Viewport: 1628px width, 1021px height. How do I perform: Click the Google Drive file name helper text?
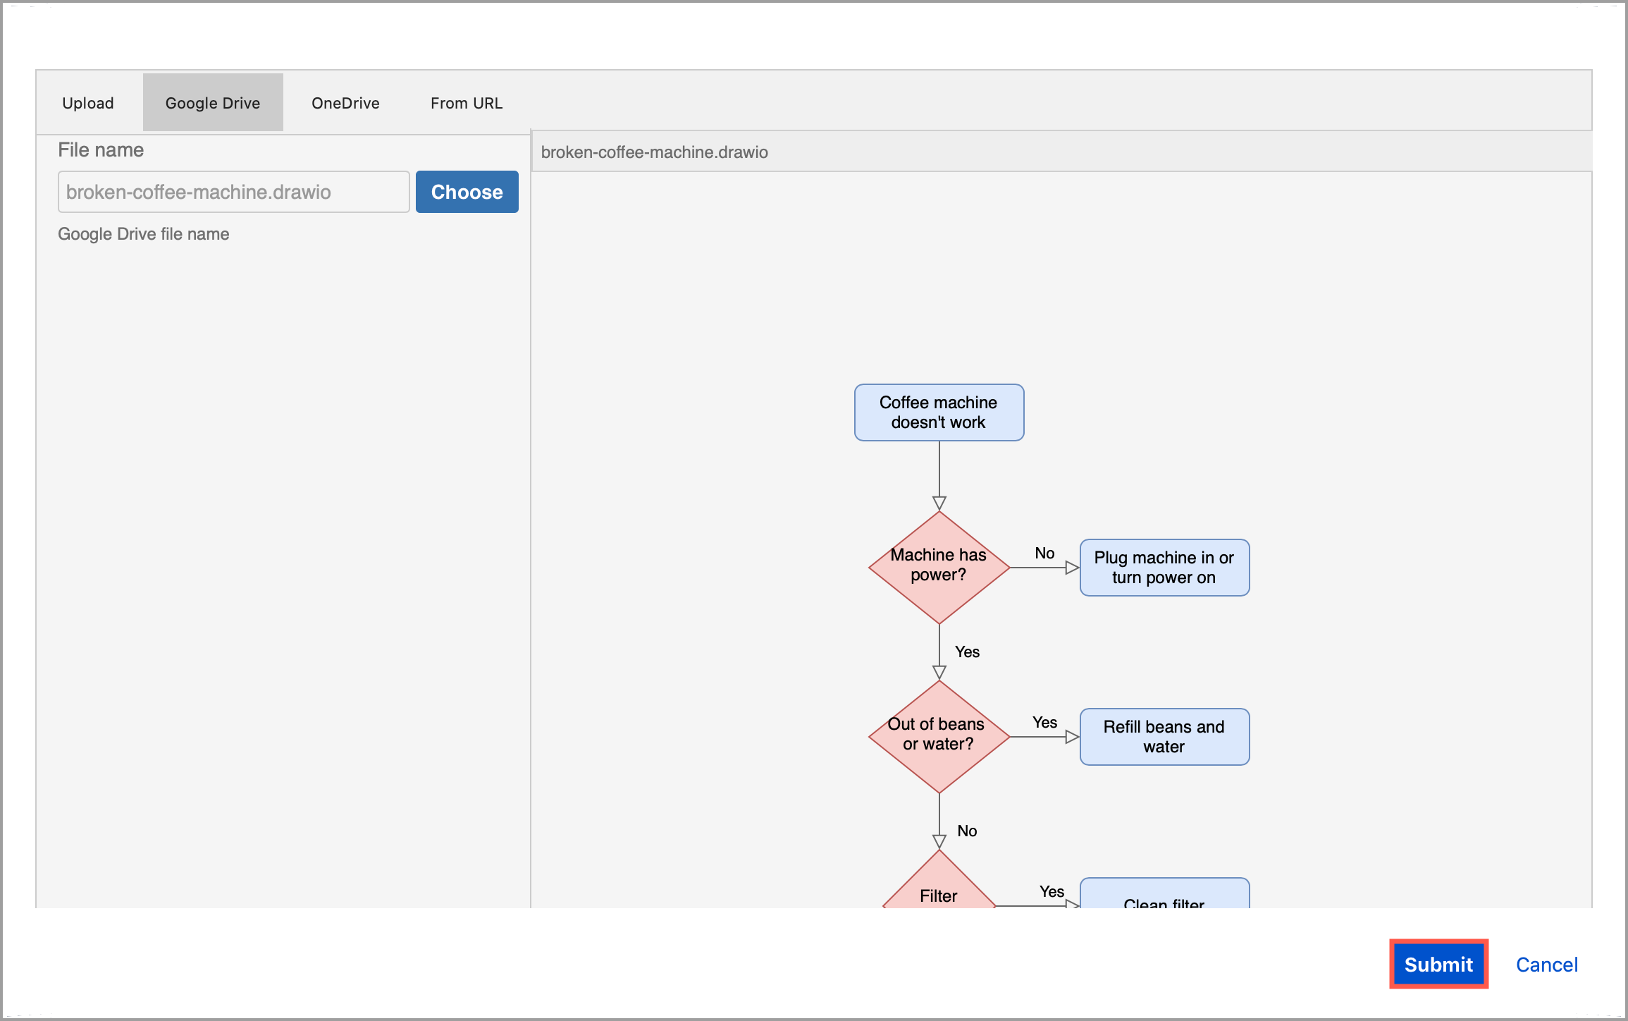pos(143,233)
